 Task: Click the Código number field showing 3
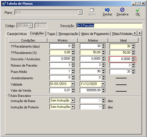pos(41,26)
